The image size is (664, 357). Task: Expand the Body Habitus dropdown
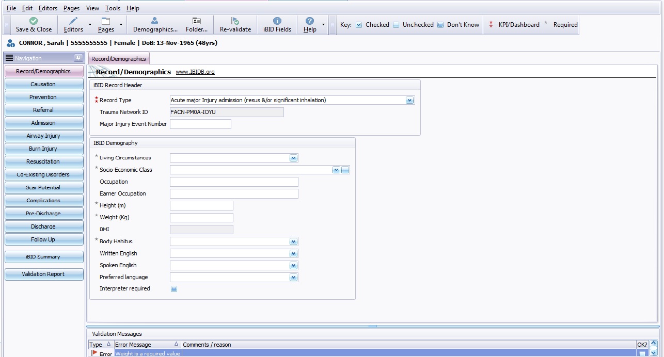(x=293, y=241)
